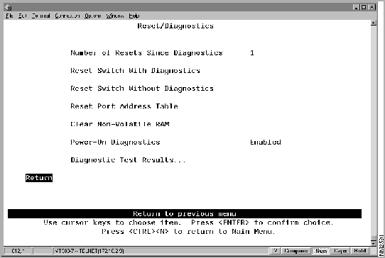Open Diagnostic Test Results...
Image resolution: width=385 pixels, height=258 pixels.
click(128, 160)
